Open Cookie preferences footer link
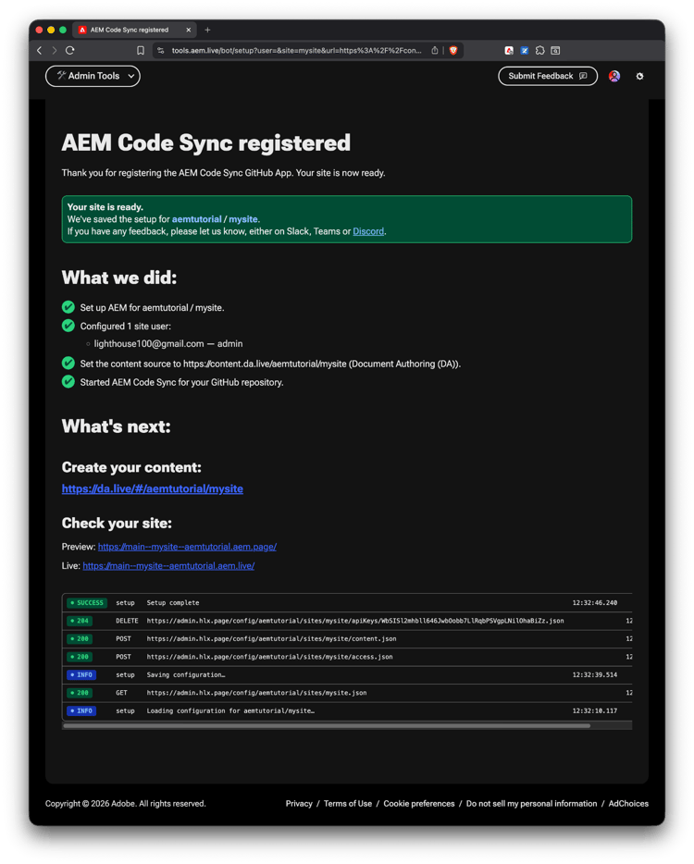 tap(419, 804)
